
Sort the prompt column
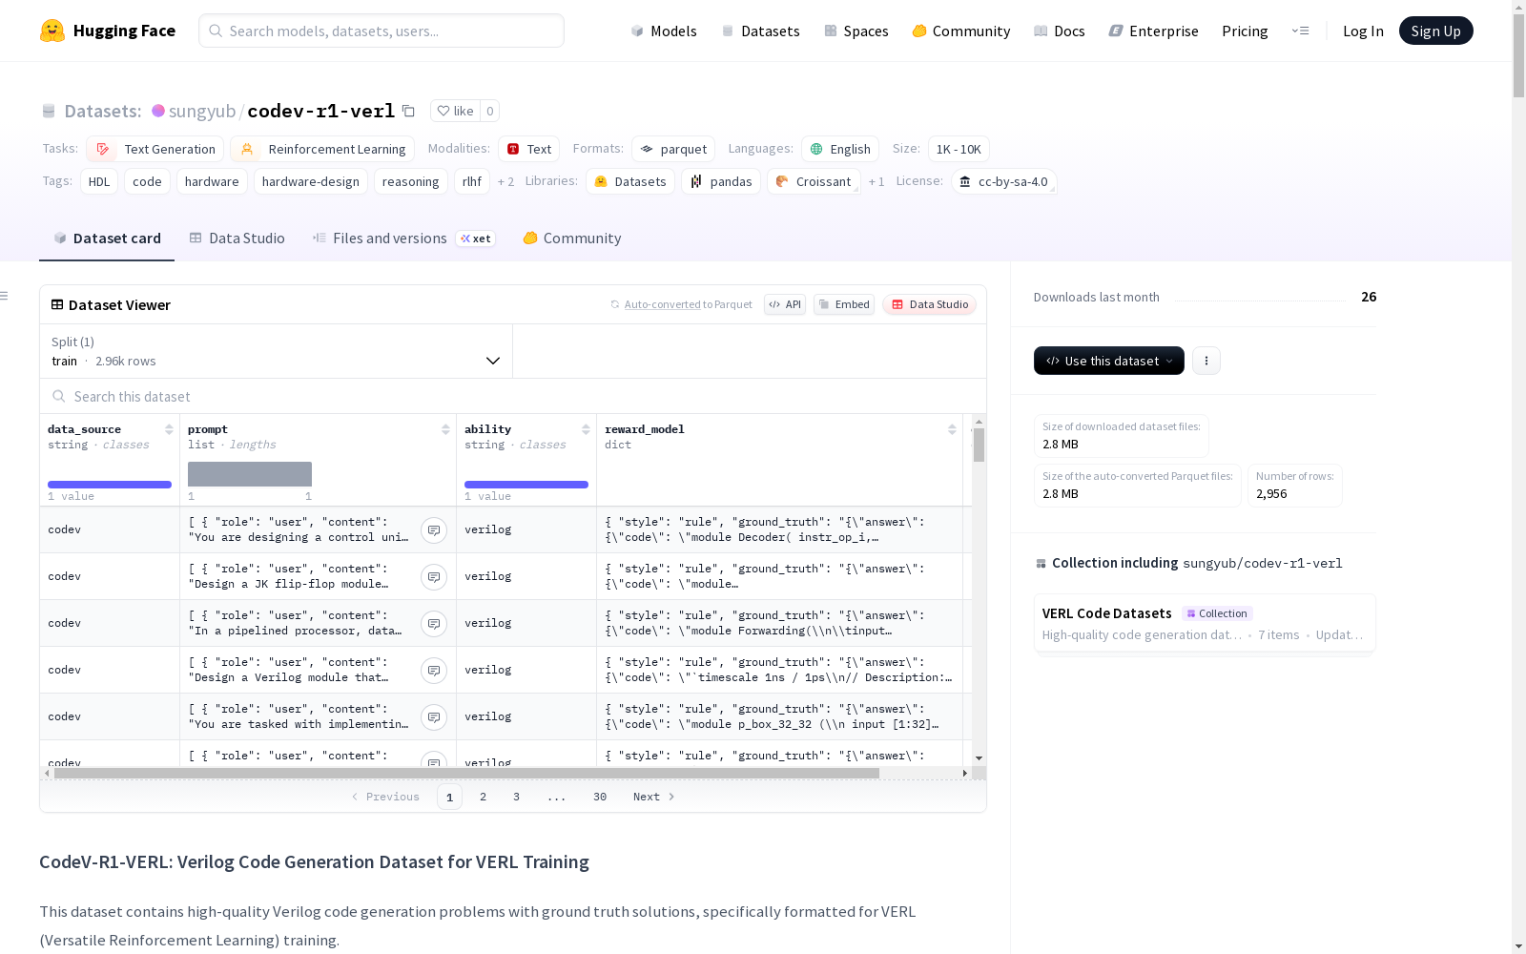(x=445, y=429)
